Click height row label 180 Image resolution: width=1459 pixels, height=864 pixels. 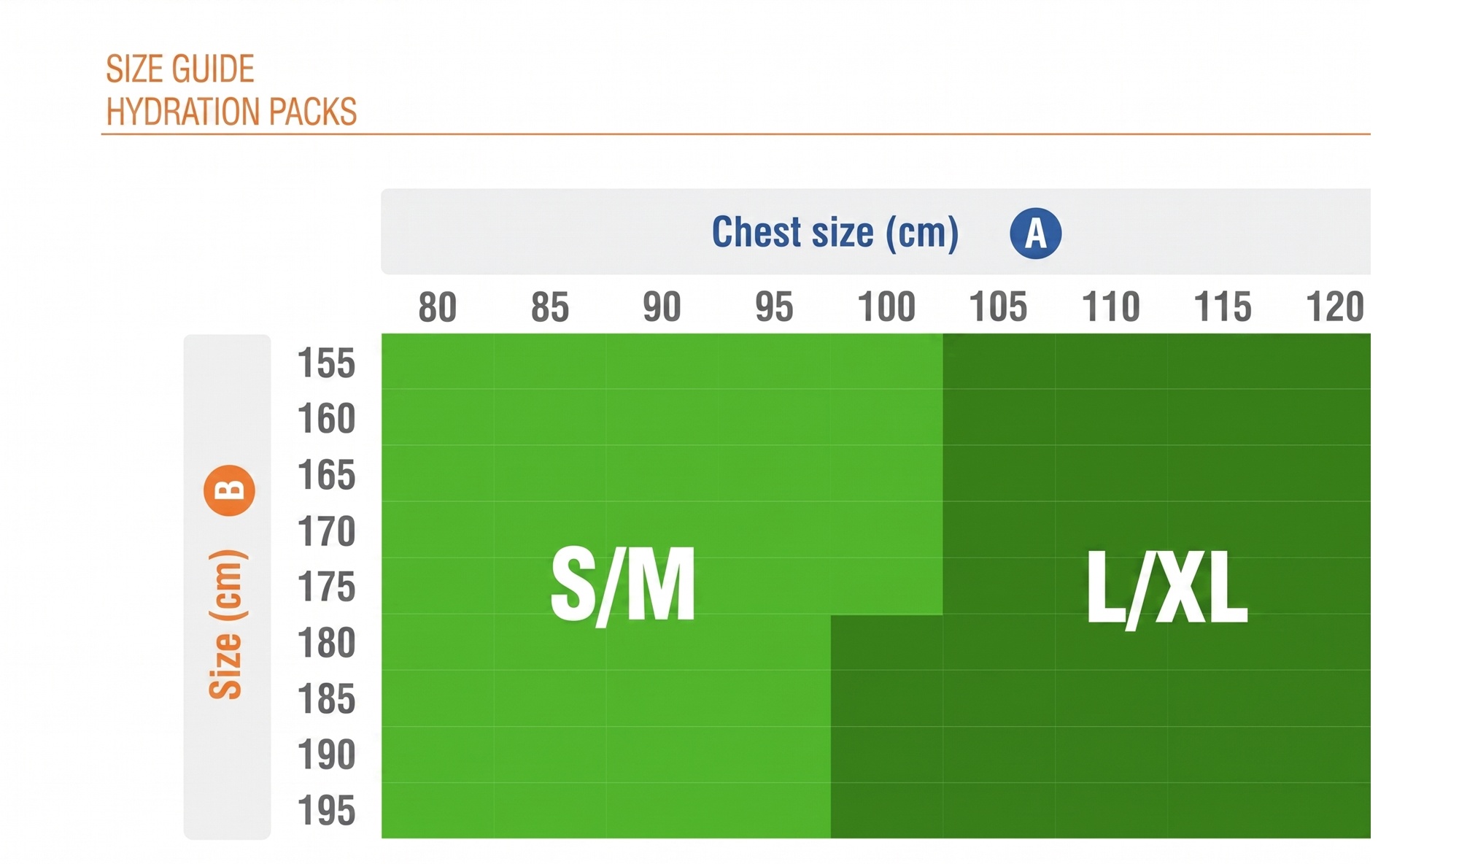pos(326,644)
